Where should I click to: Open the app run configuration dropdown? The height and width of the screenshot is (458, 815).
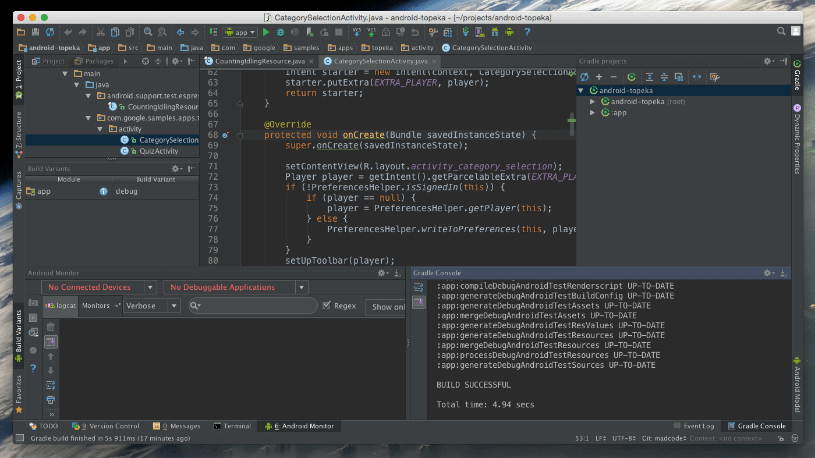pos(240,33)
